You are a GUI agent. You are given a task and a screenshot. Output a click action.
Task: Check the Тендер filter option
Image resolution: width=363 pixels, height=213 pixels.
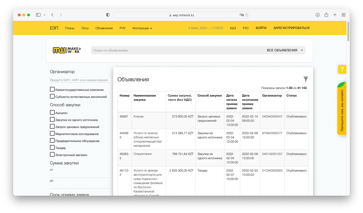pos(52,147)
